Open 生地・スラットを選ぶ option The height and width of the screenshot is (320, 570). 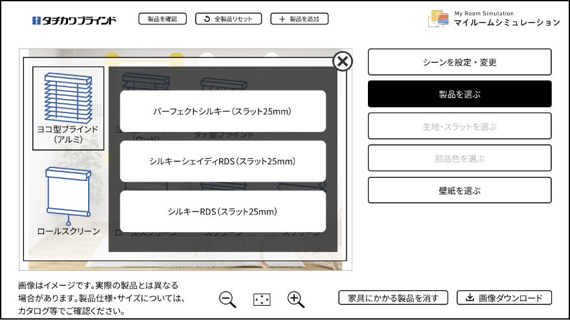pyautogui.click(x=459, y=126)
